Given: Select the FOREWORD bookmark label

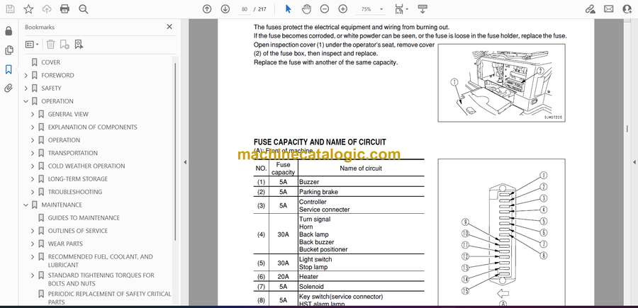Looking at the screenshot, I should click(57, 75).
